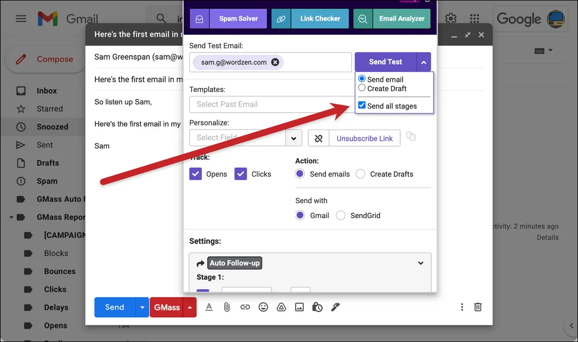Open more options three-dot menu in compose
Screen dimensions: 578x342
(462, 307)
